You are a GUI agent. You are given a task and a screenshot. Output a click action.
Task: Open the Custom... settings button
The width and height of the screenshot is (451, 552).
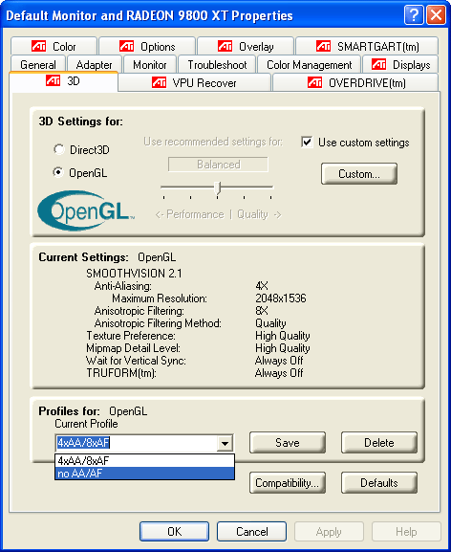click(x=359, y=174)
